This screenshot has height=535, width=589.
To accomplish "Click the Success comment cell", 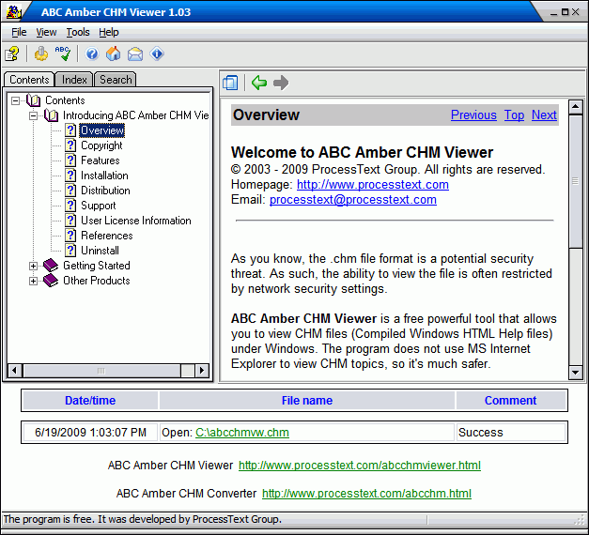I will (x=510, y=432).
